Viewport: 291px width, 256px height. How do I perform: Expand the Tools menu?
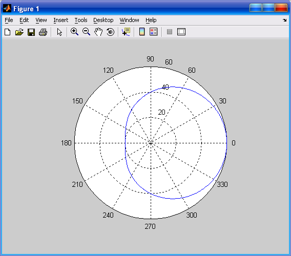(x=81, y=20)
